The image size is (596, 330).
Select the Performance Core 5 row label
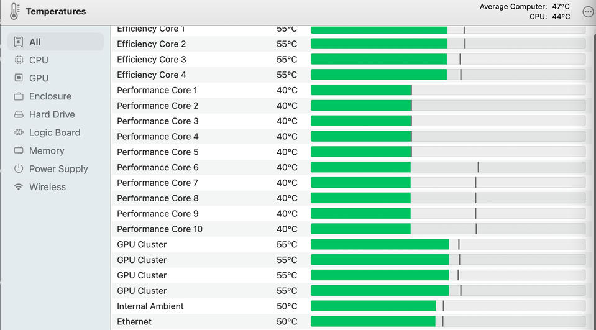pos(157,152)
